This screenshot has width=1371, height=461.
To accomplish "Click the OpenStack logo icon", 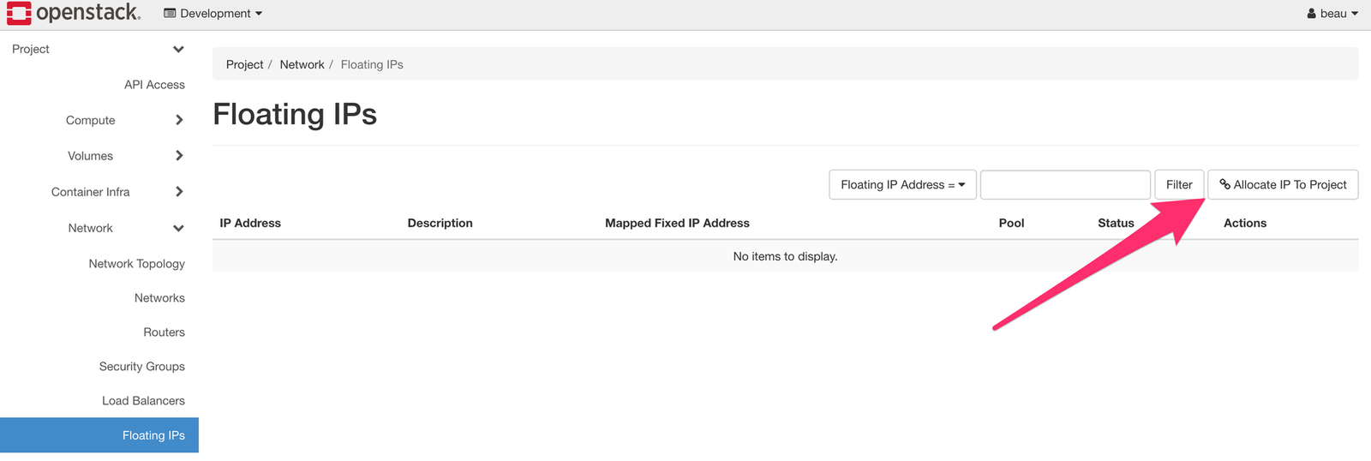I will coord(19,13).
